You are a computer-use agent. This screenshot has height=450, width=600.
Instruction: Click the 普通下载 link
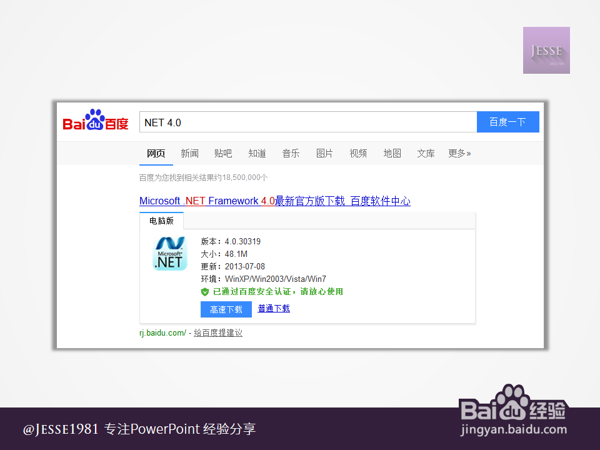(273, 309)
